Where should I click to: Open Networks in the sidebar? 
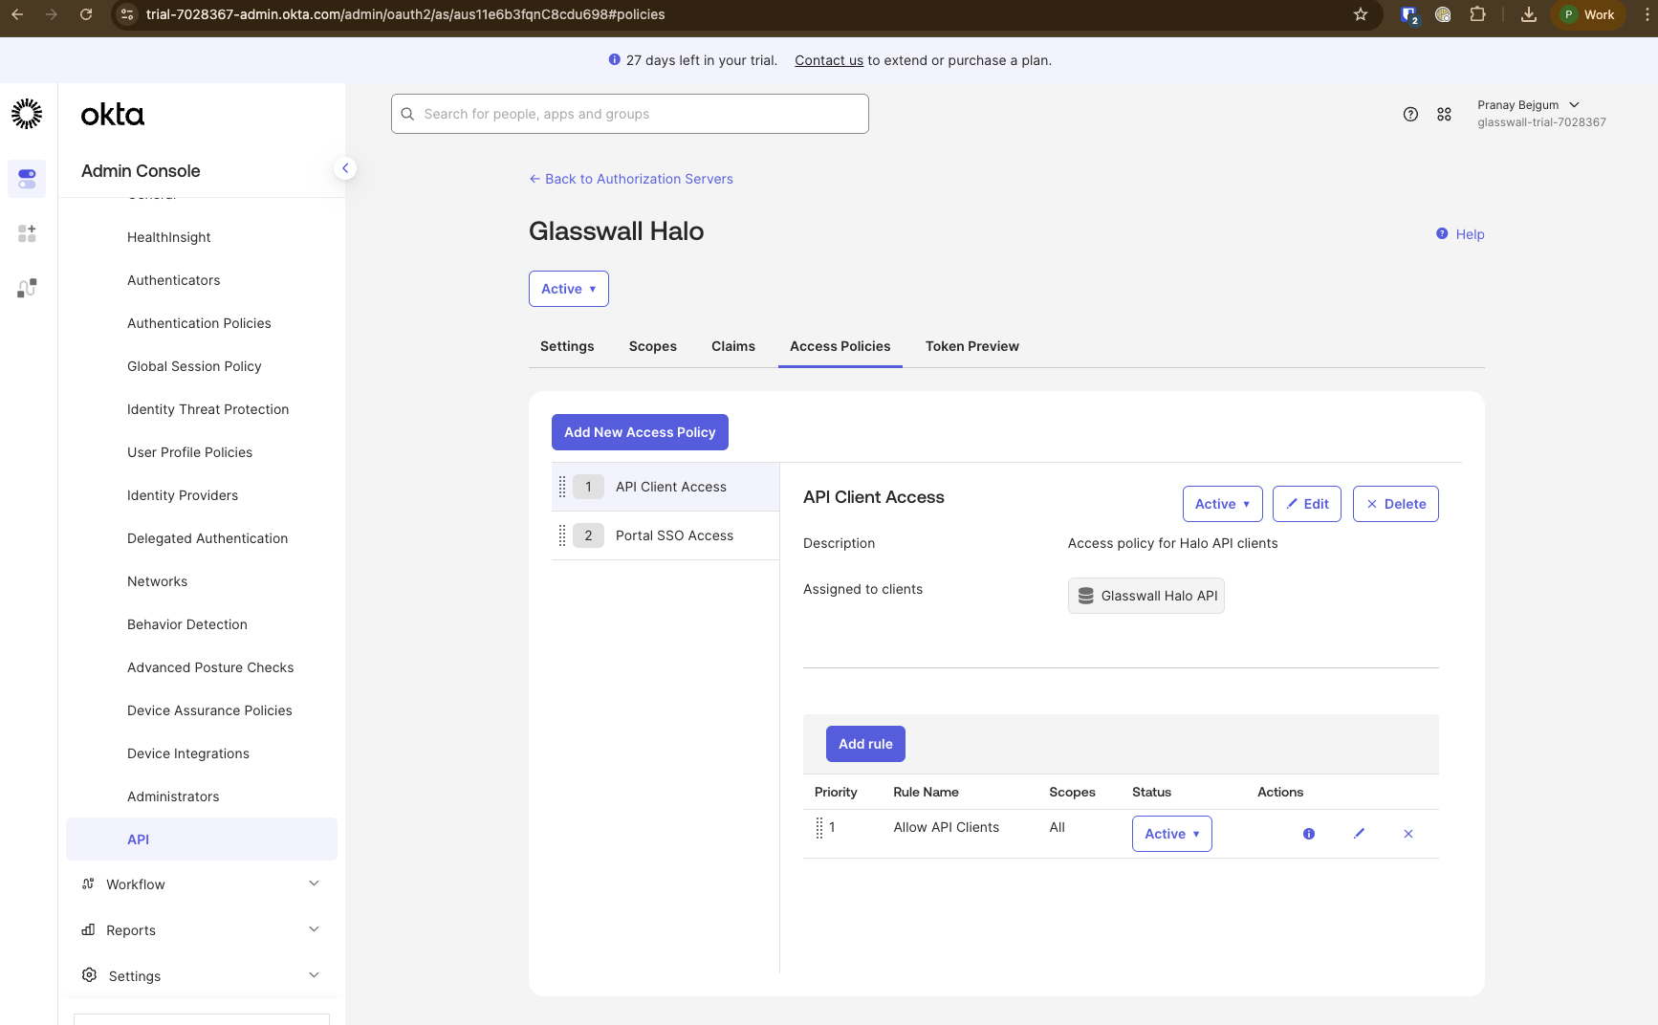click(x=157, y=581)
